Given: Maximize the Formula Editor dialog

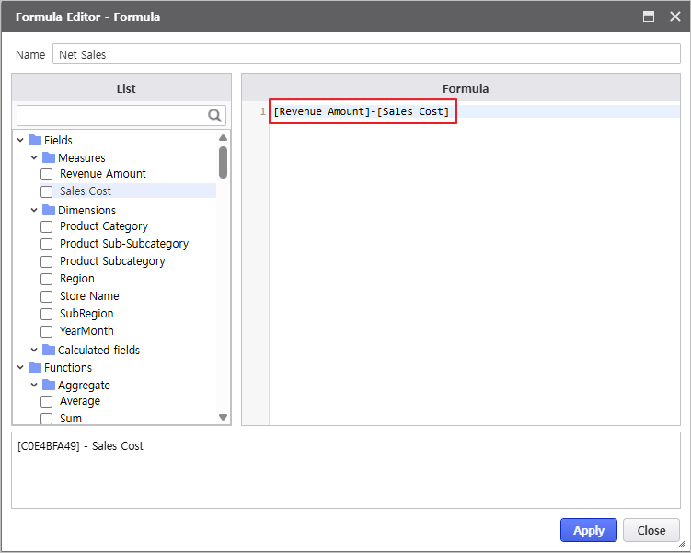Looking at the screenshot, I should 649,17.
